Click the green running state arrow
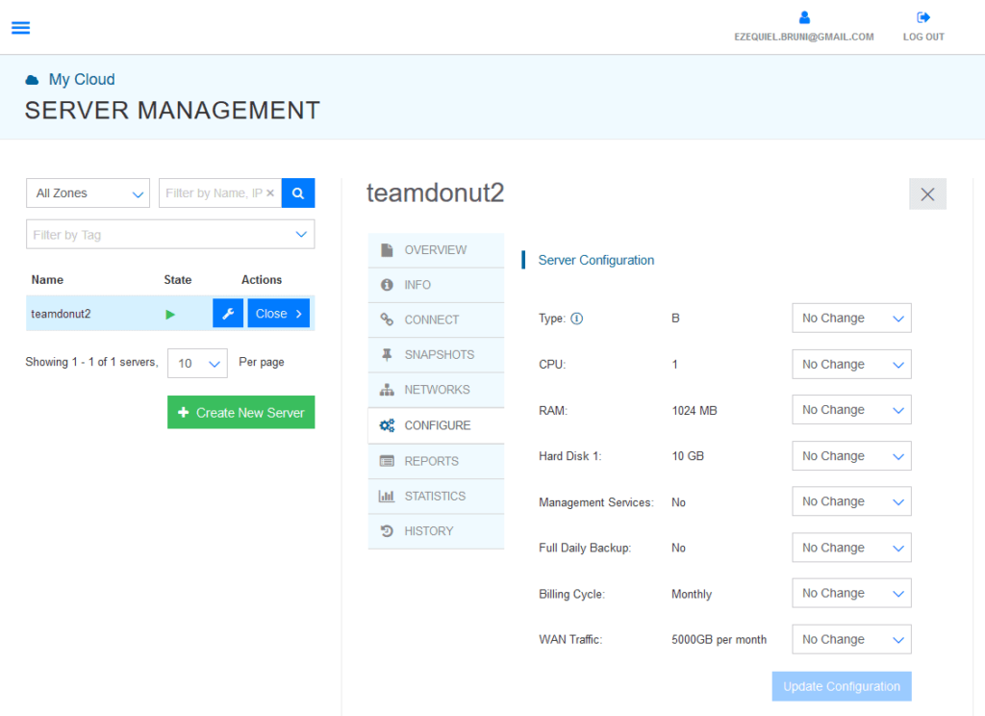The image size is (985, 716). [x=170, y=314]
